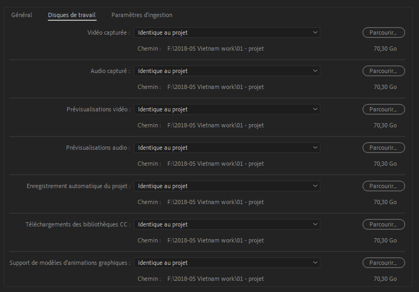Click Parcourir for Vidéo capturée
The width and height of the screenshot is (419, 292).
click(x=383, y=33)
